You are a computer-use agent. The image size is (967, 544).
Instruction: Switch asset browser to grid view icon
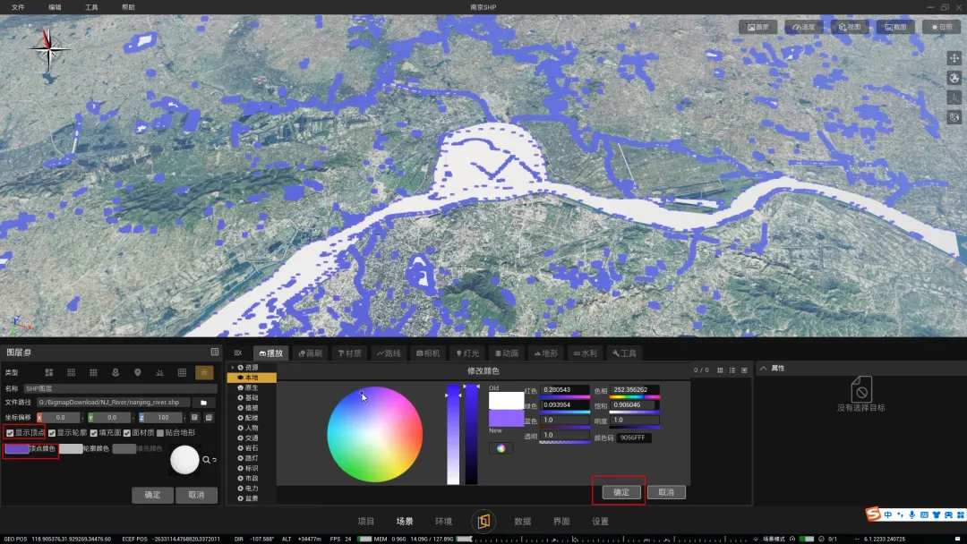point(720,370)
